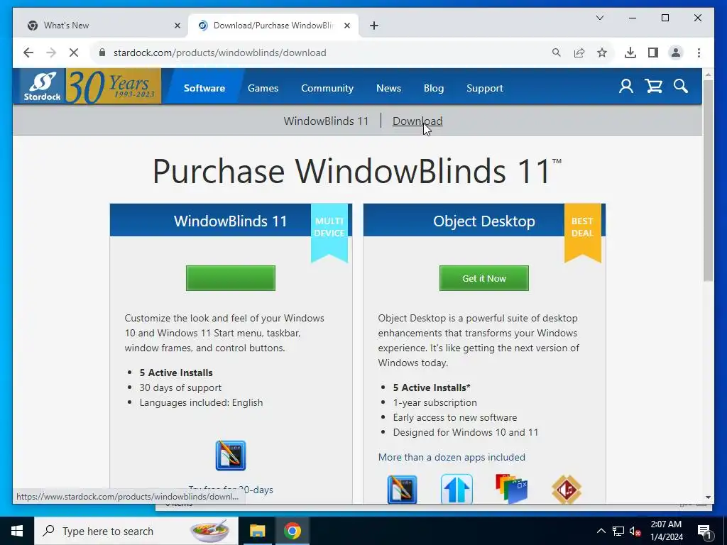727x545 pixels.
Task: Open the Games menu
Action: coord(263,88)
